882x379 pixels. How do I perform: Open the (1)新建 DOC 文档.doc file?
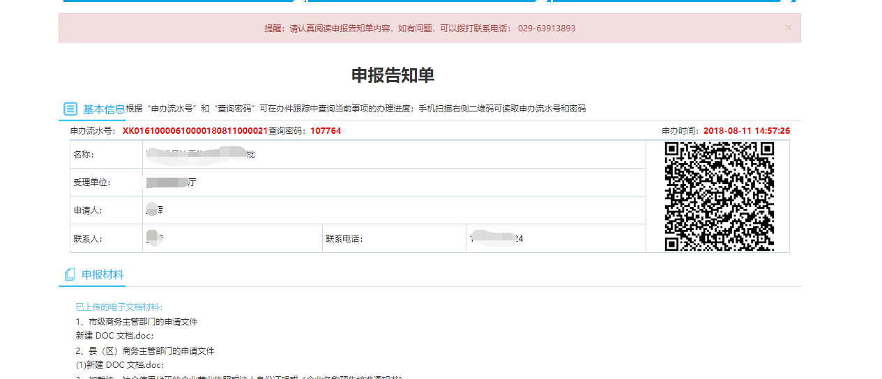119,365
